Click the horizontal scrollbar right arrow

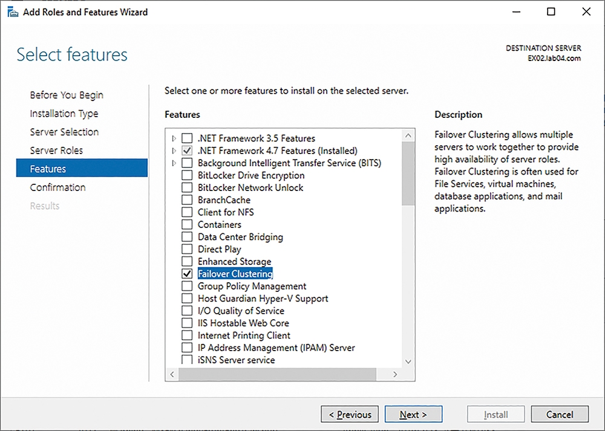click(395, 374)
